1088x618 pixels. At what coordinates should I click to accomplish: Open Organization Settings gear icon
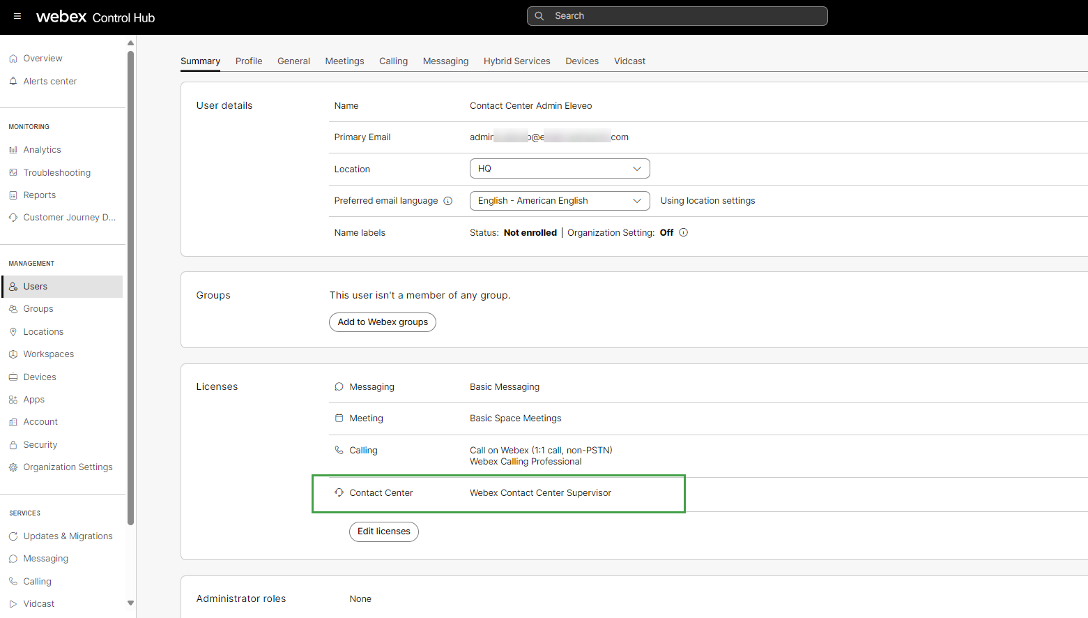13,467
